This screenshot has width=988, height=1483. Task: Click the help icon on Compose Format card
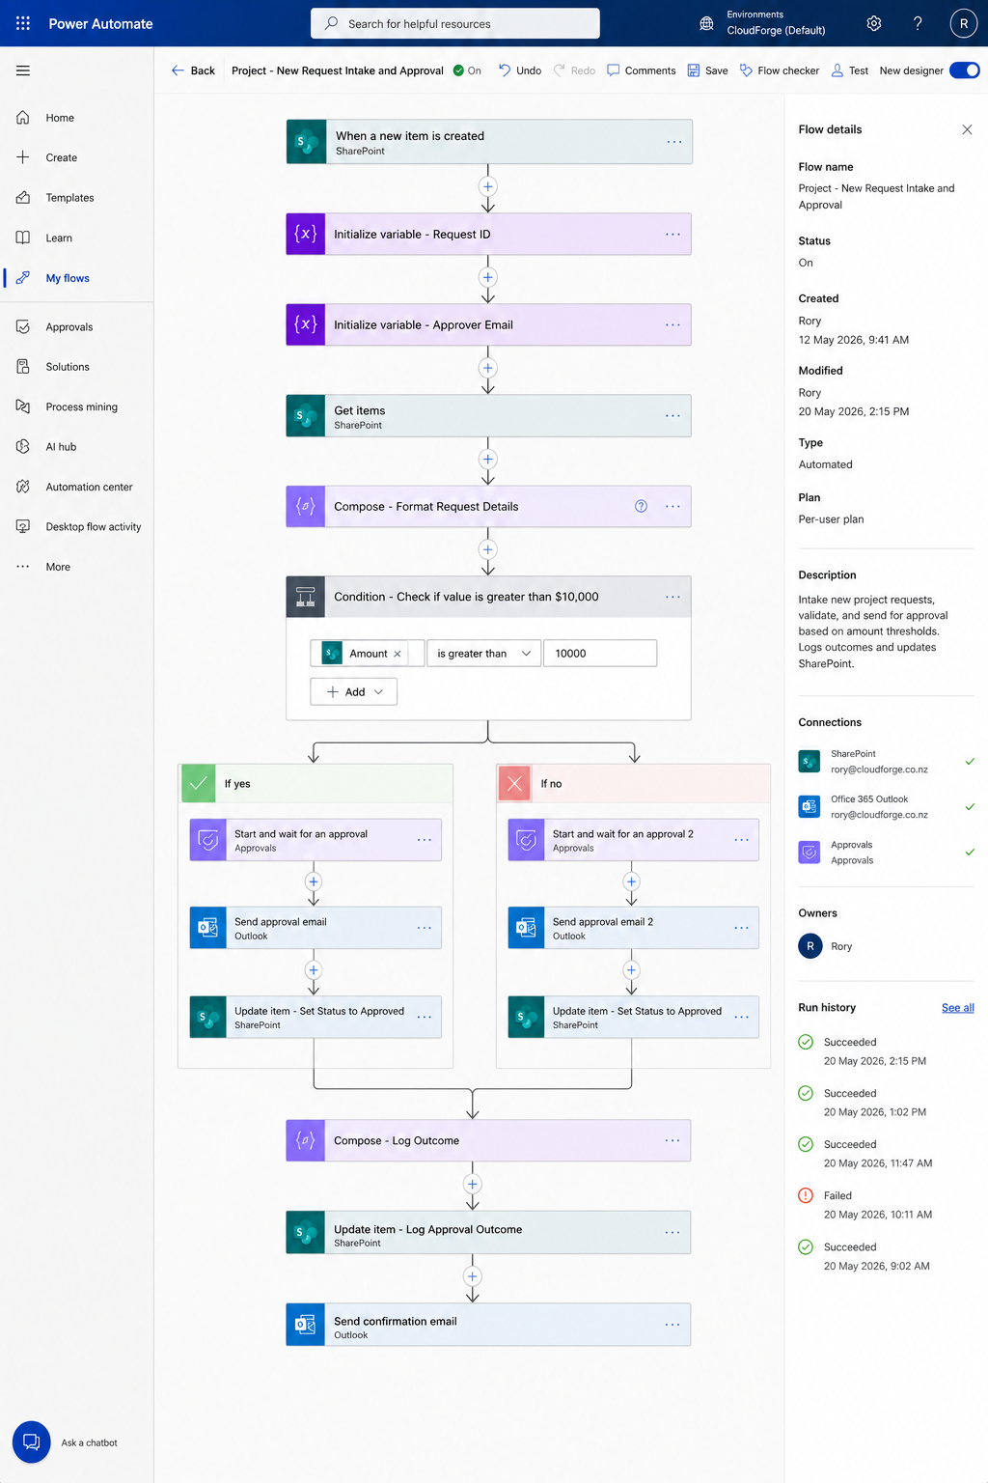click(x=641, y=506)
